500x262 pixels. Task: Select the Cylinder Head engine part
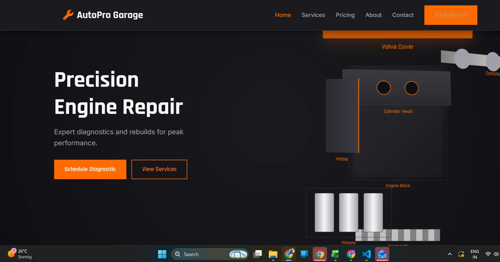coord(397,87)
